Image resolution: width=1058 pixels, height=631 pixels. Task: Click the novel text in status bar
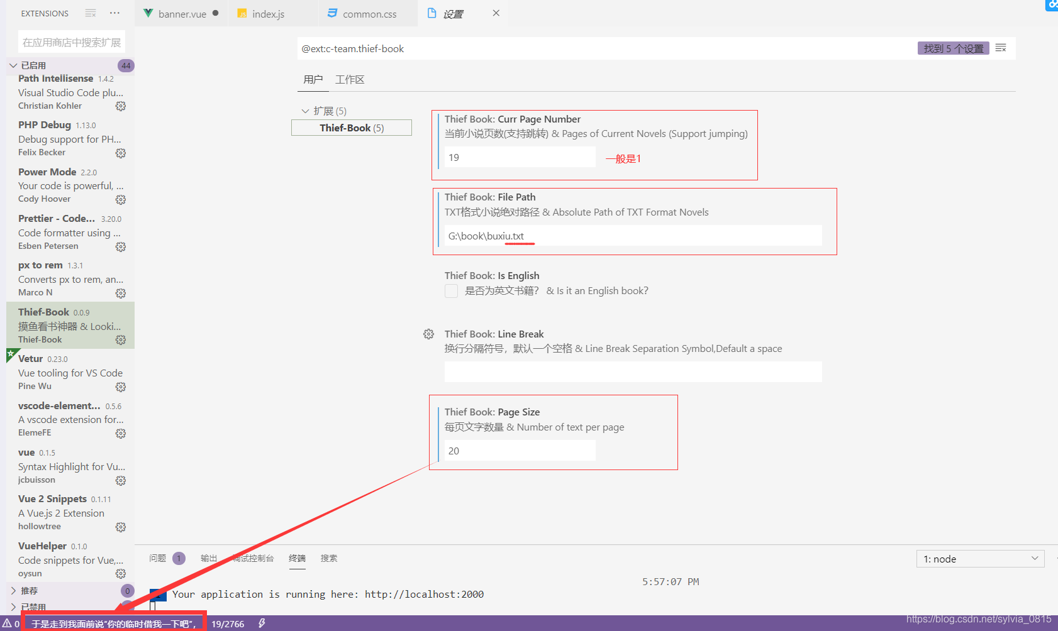pyautogui.click(x=114, y=623)
